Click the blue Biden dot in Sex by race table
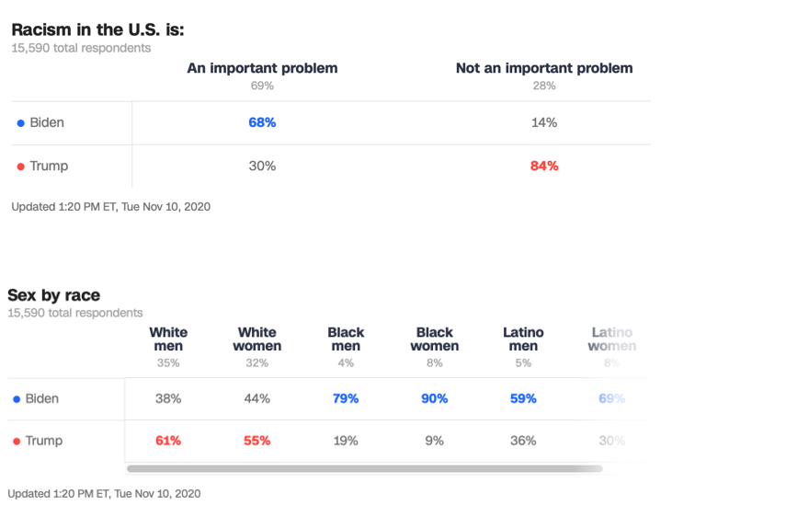This screenshot has width=809, height=517. pos(17,399)
